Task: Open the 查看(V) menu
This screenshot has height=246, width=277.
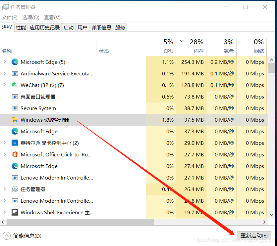Action: click(52, 18)
